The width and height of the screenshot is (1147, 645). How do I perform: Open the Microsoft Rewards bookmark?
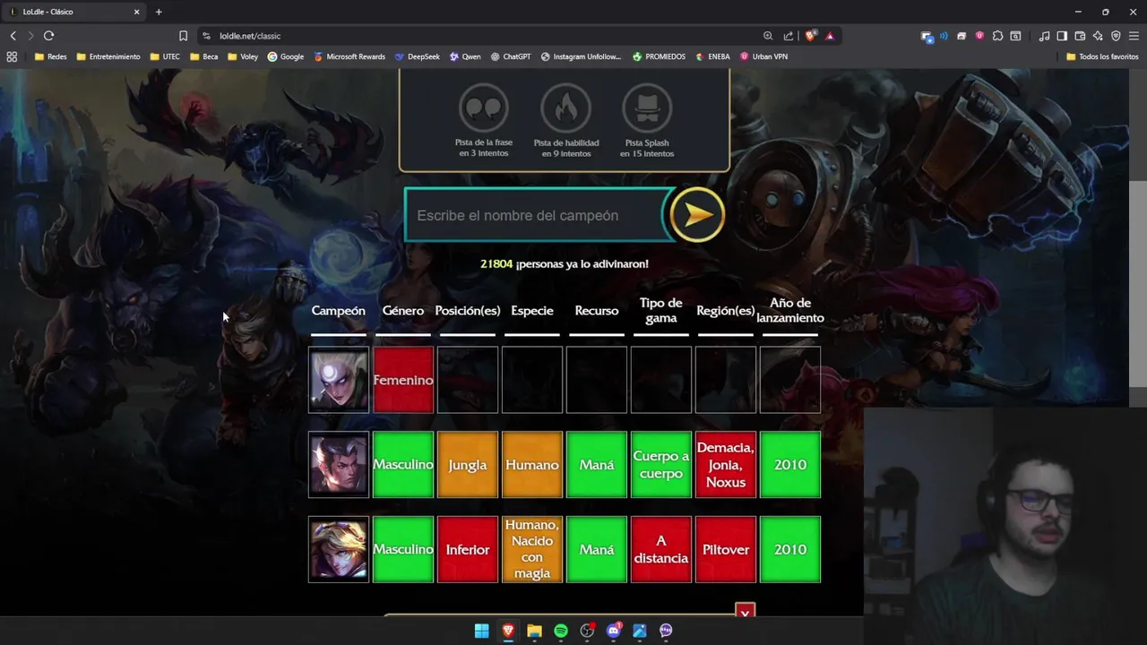click(349, 56)
